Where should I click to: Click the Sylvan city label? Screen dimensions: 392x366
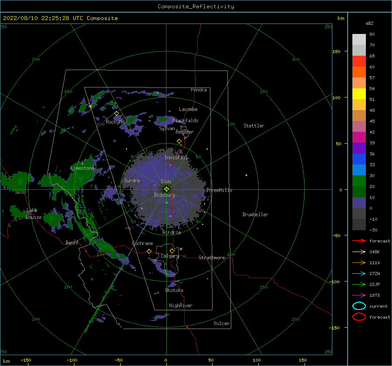167,128
